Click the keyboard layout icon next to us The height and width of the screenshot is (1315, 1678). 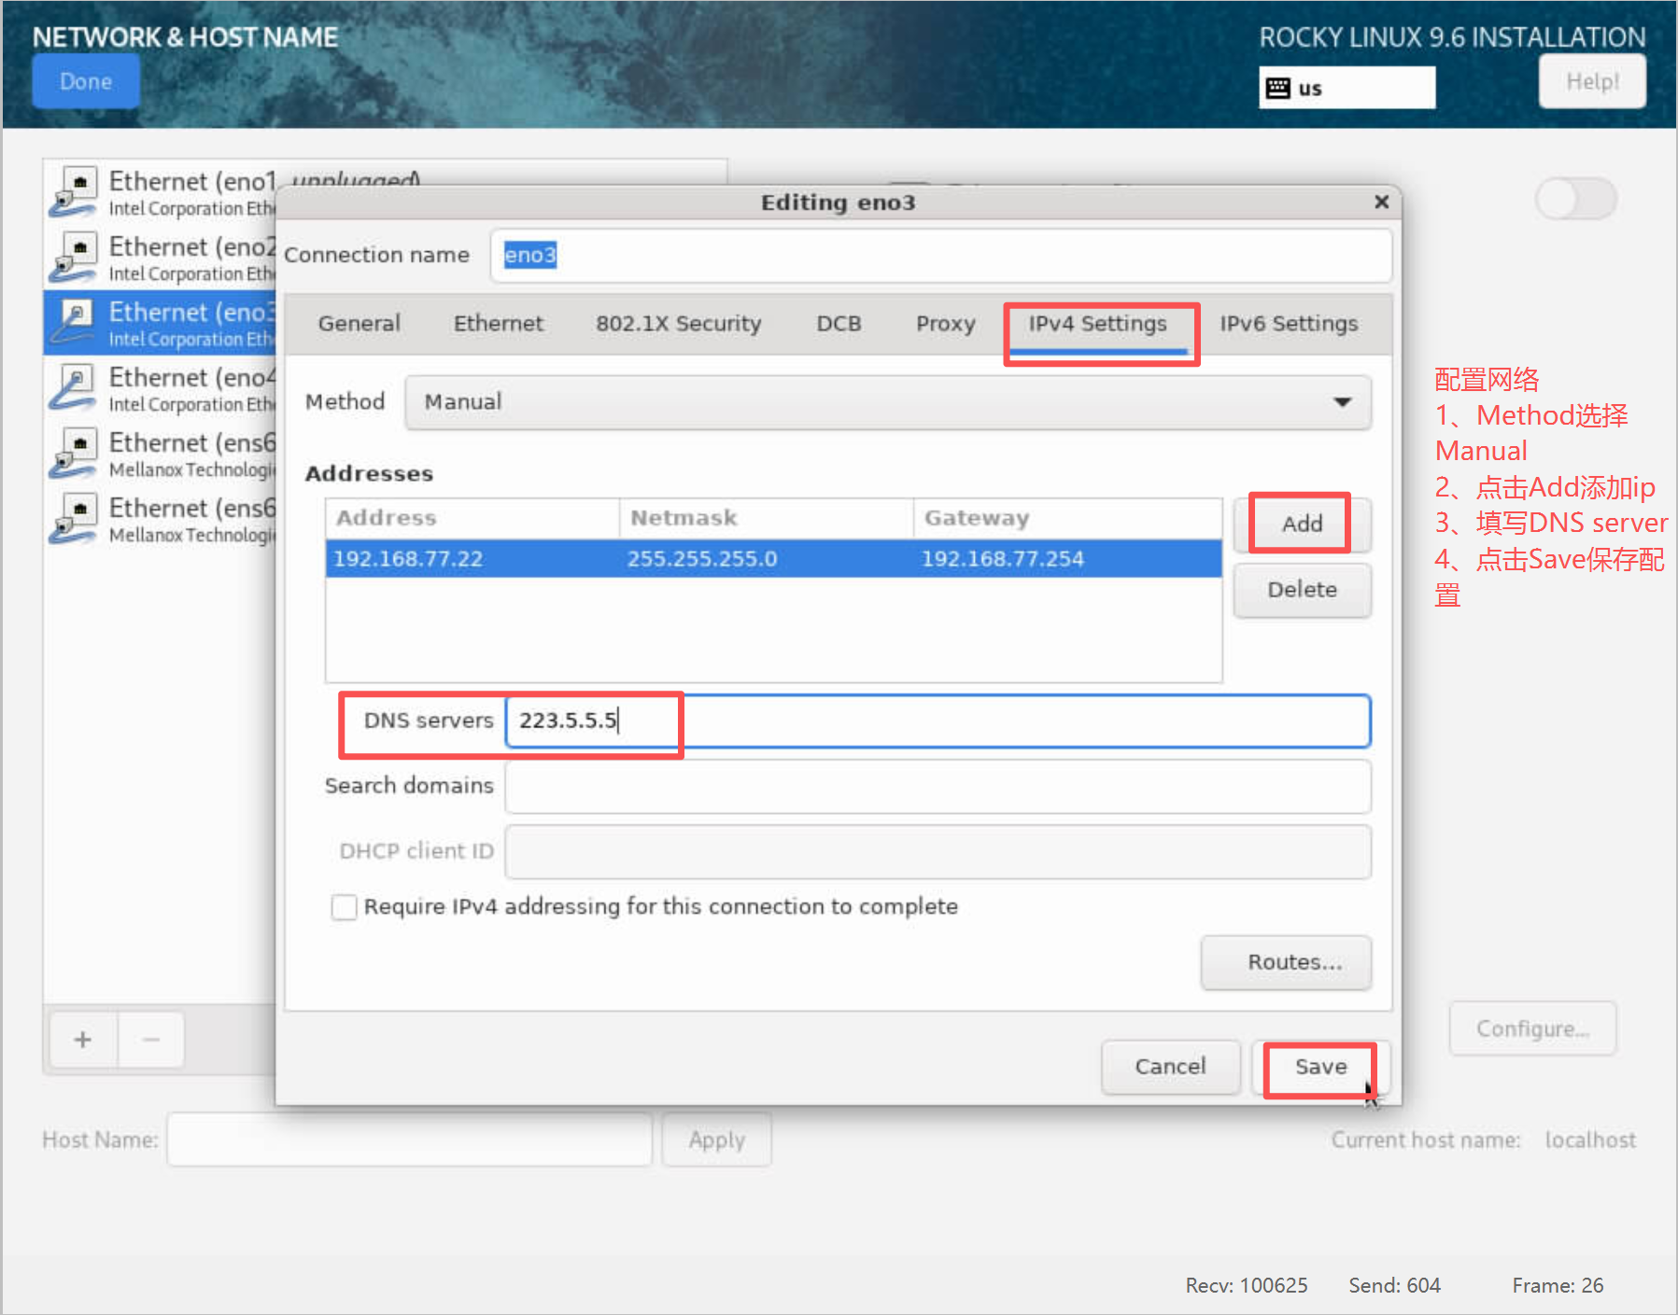pos(1277,88)
